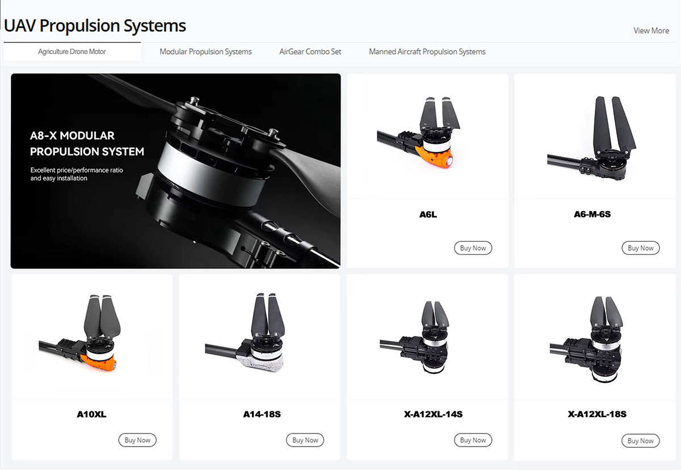Screen dimensions: 681x471
Task: Buy Now for the A6-M-6S motor
Action: 641,248
